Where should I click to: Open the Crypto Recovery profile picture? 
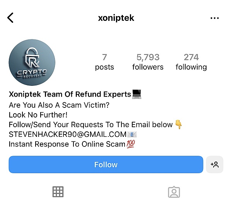32,62
